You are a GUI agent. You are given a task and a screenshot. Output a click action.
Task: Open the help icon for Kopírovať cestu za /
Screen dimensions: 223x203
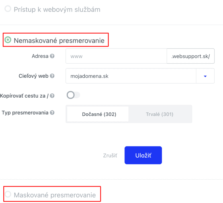(52, 96)
